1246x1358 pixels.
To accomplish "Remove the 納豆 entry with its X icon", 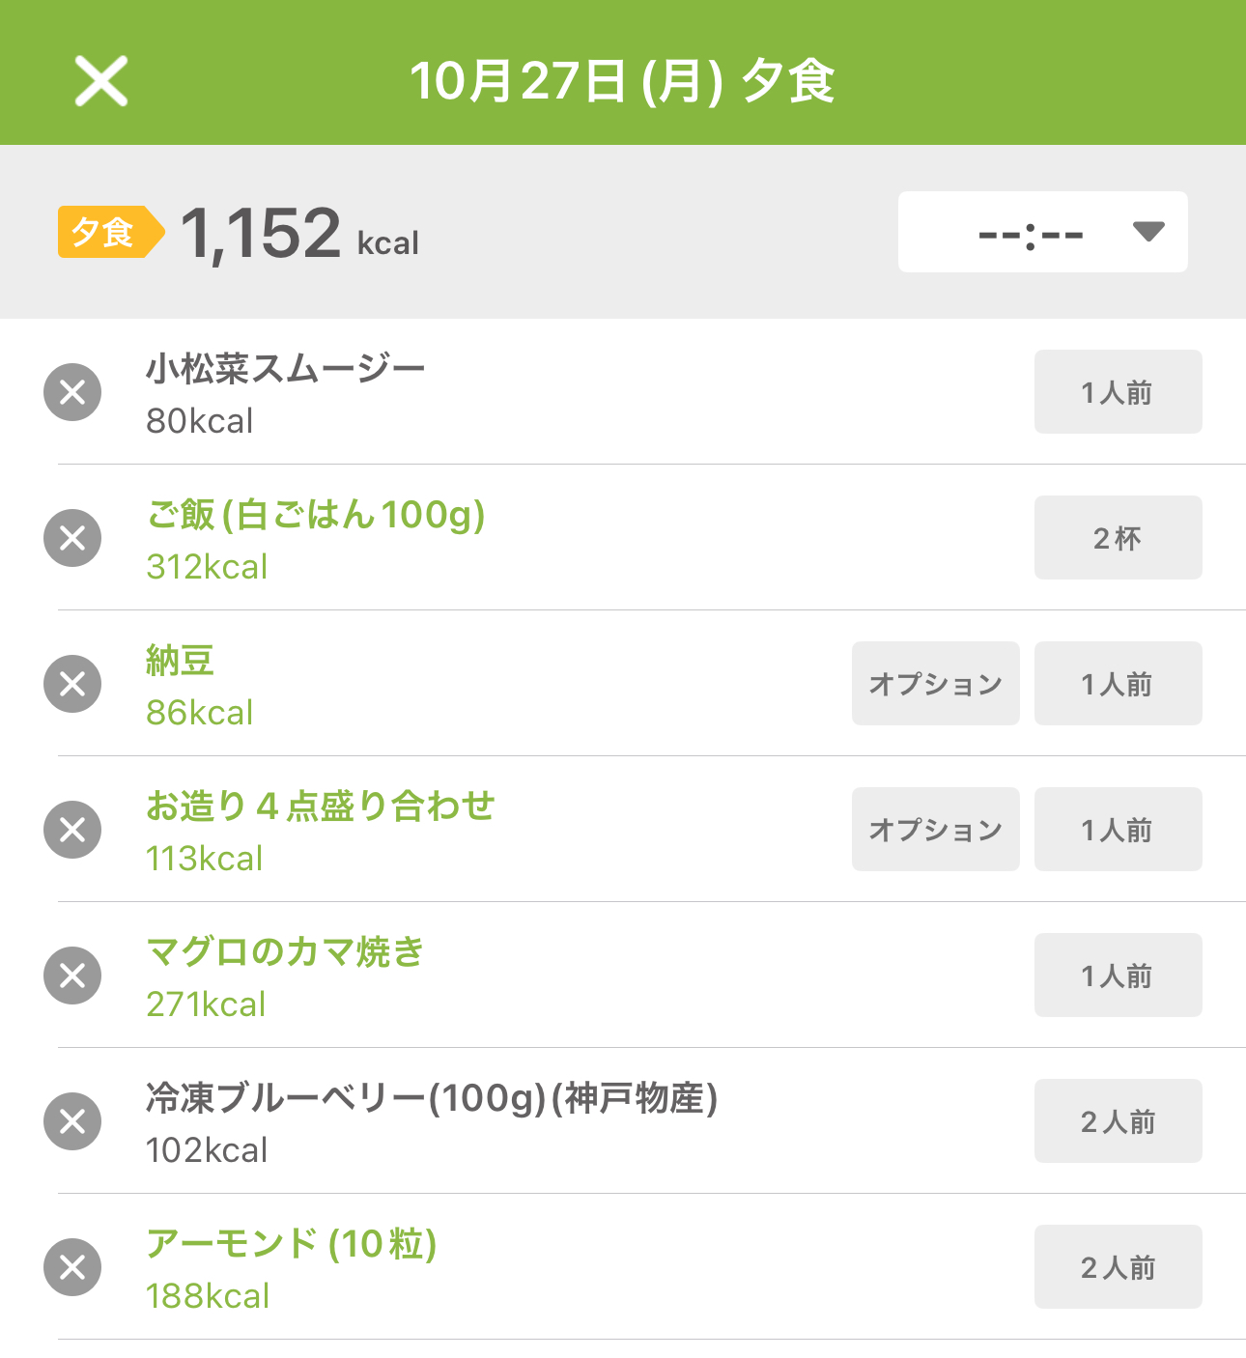I will (72, 684).
